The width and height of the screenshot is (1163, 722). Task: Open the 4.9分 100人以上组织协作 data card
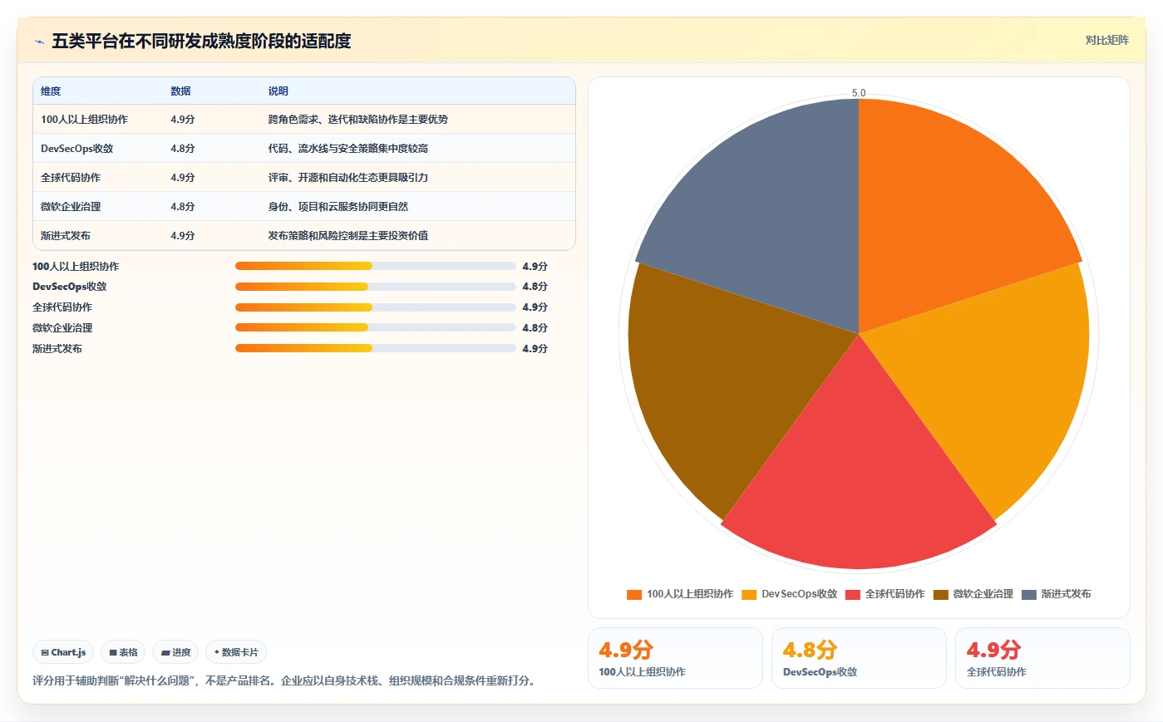(x=675, y=658)
